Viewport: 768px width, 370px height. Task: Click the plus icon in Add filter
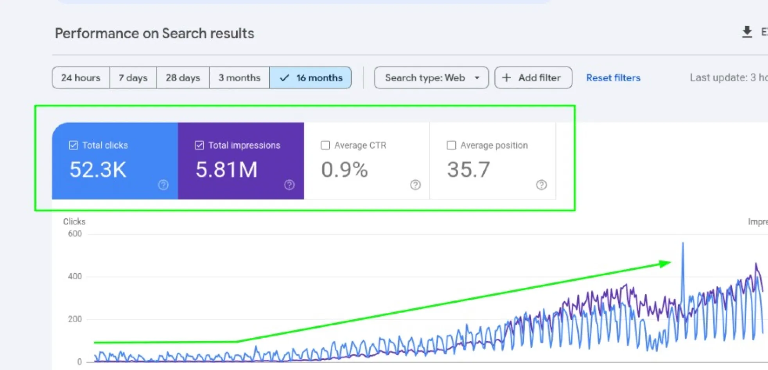tap(506, 78)
